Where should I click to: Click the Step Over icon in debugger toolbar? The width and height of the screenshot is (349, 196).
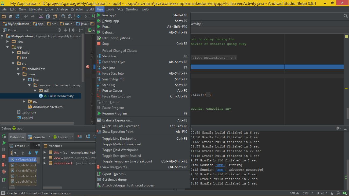pos(88,136)
